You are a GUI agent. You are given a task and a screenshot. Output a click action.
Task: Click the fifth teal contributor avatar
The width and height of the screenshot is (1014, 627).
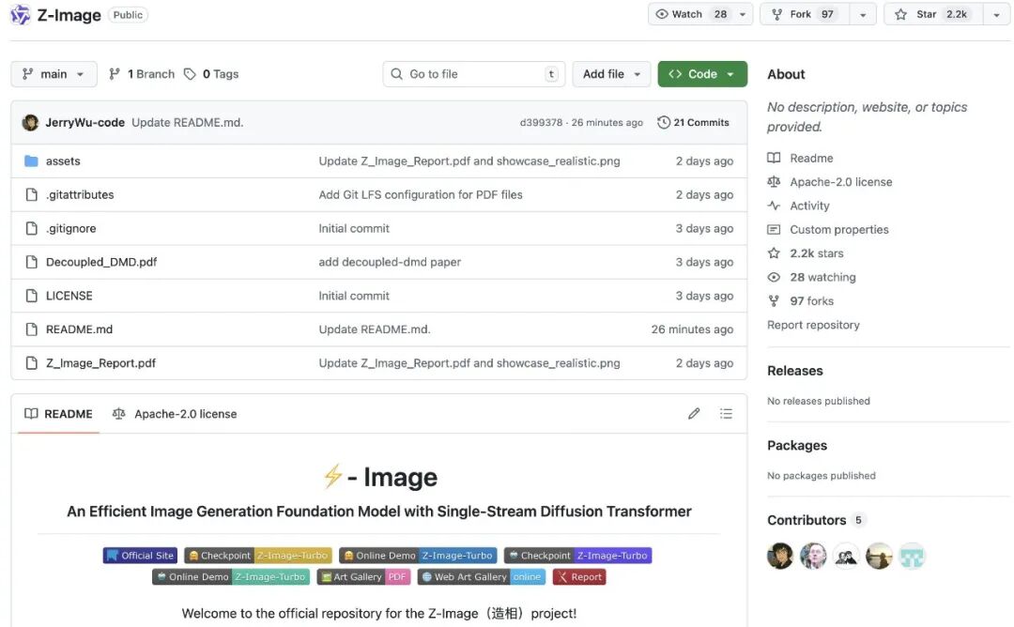click(x=912, y=556)
